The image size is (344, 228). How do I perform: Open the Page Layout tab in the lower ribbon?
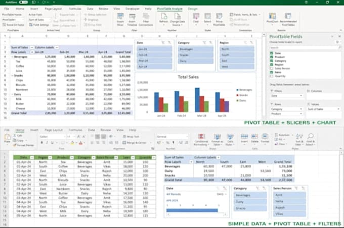click(54, 130)
